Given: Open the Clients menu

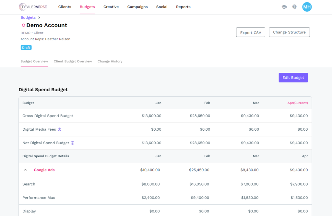Looking at the screenshot, I should click(x=65, y=7).
